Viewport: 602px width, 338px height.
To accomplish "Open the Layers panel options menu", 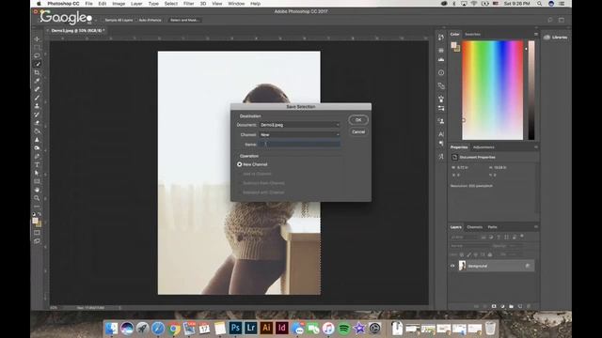I will [x=536, y=227].
